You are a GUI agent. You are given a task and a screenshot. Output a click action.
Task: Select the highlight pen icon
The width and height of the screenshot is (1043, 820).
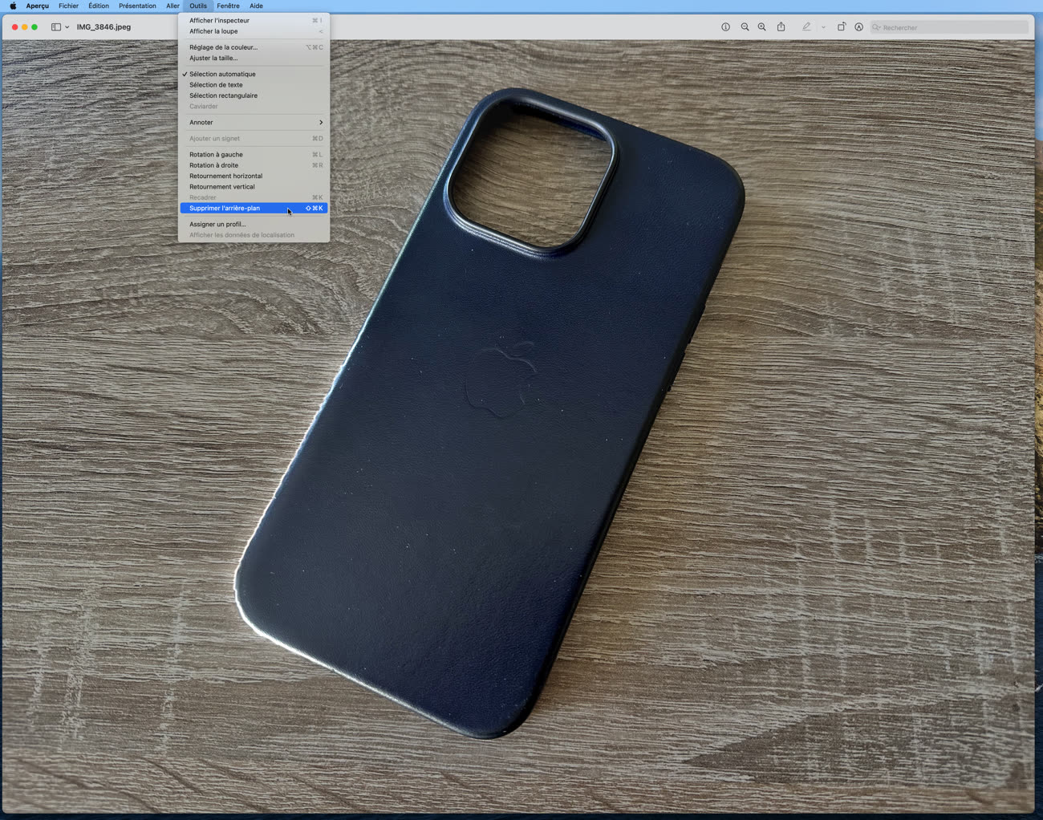point(806,26)
